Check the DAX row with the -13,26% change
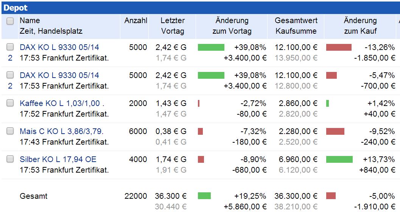This screenshot has width=400, height=212. click(10, 47)
